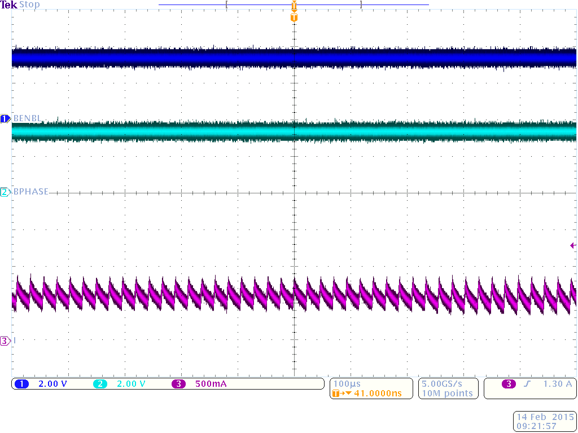Image resolution: width=578 pixels, height=433 pixels.
Task: Select the BPHASE channel label
Action: (31, 192)
